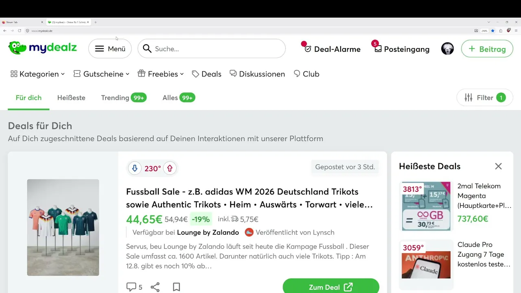Toggle the bookmark star in address bar
The image size is (521, 293).
point(493,31)
